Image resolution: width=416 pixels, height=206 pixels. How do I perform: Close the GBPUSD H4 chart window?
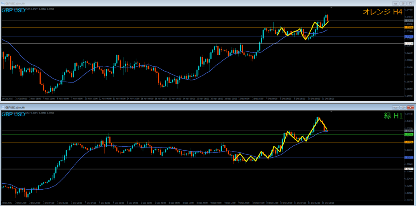click(410, 3)
